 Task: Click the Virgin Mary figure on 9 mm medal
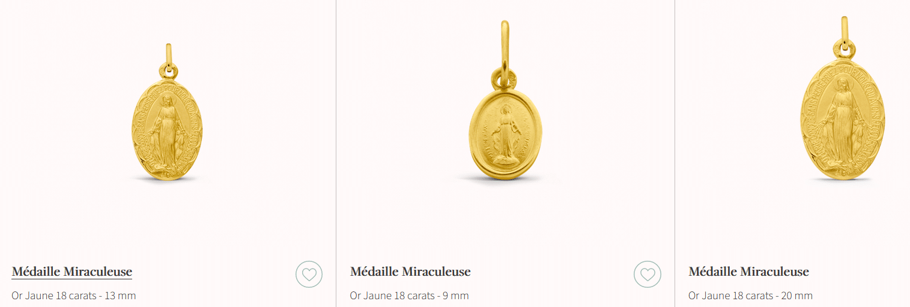[x=504, y=135]
